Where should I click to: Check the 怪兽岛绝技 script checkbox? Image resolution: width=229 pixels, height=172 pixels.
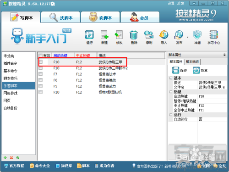(40, 80)
